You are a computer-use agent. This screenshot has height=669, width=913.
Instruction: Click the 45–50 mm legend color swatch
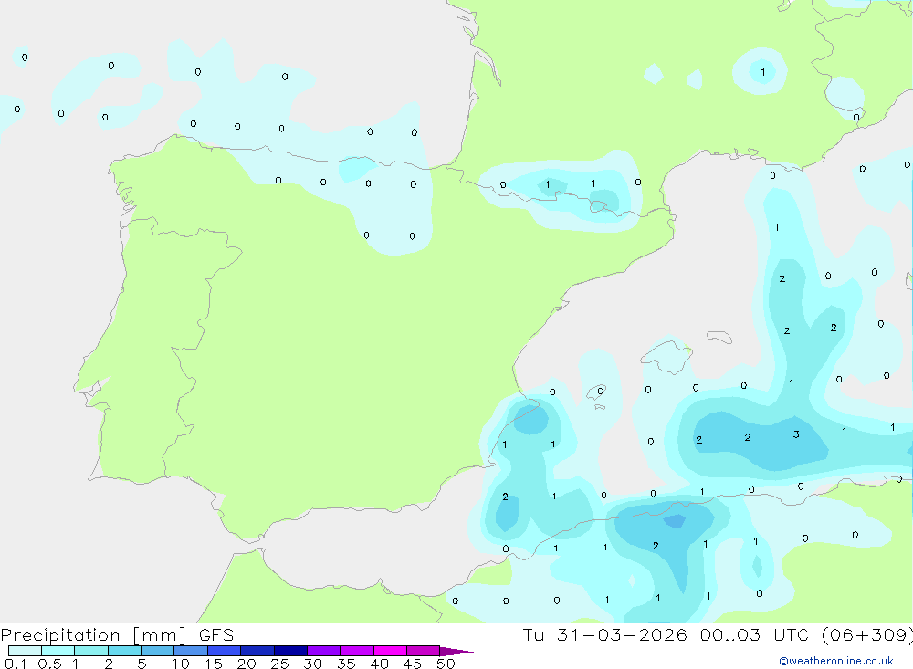(x=424, y=651)
